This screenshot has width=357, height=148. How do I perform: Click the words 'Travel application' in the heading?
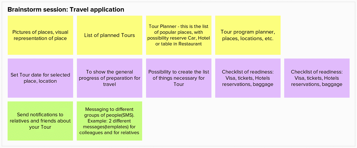[x=97, y=10]
